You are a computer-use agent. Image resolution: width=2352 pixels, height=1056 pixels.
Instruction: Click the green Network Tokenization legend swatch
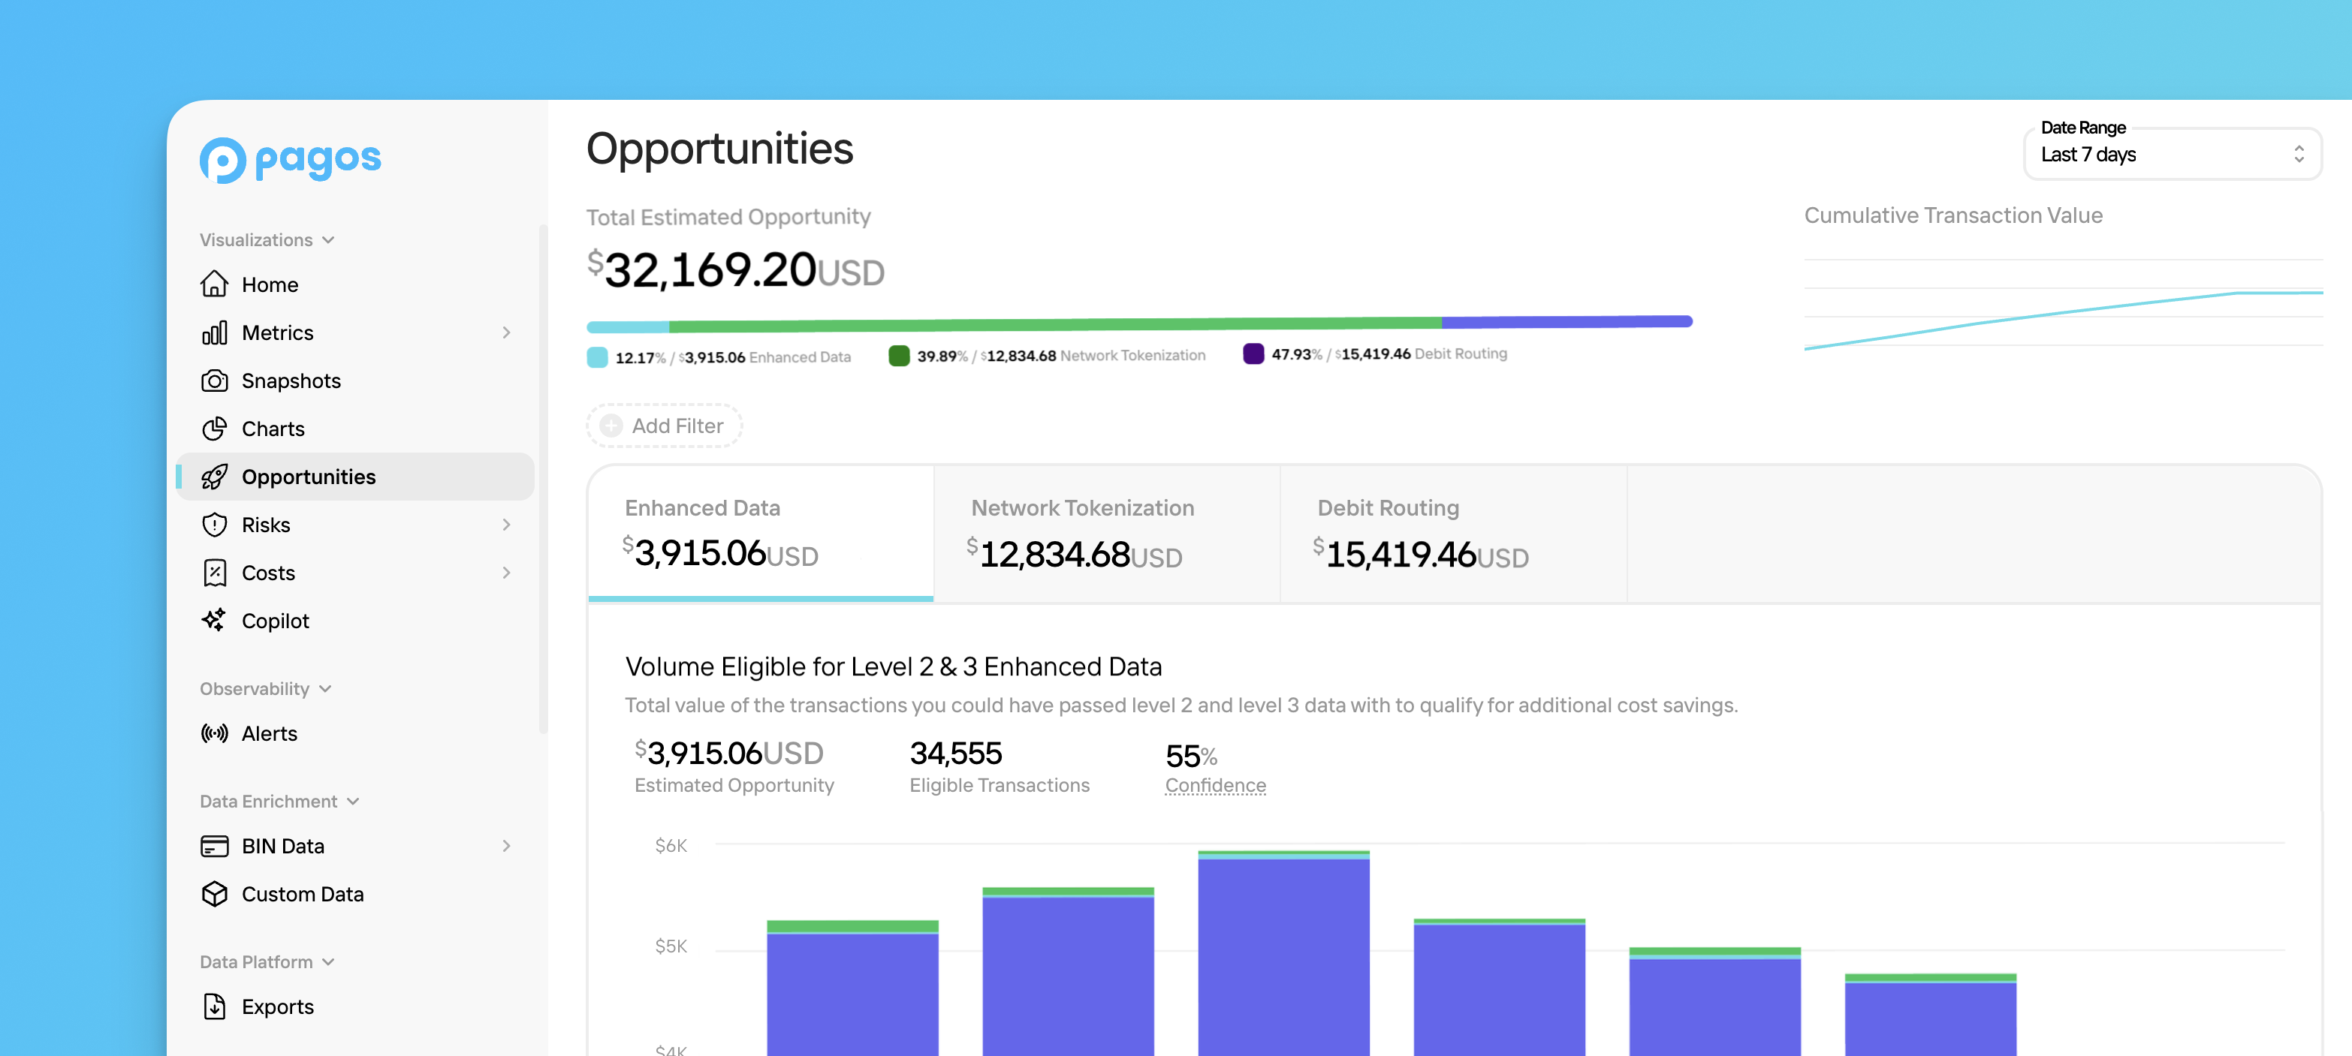[x=898, y=355]
